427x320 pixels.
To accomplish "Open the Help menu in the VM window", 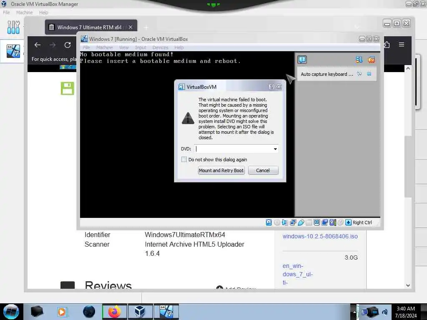I will pyautogui.click(x=179, y=47).
